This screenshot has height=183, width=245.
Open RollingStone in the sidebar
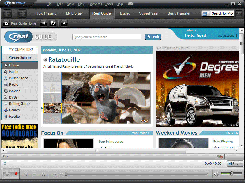20,104
